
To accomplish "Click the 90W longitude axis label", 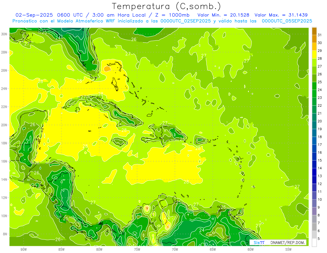I will tap(23, 249).
